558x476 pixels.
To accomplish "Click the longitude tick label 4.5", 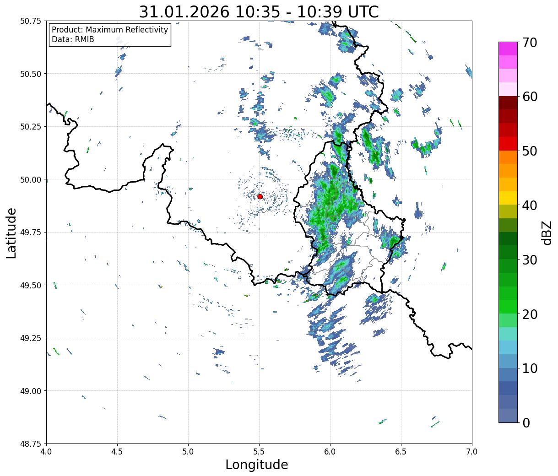I will [x=118, y=452].
